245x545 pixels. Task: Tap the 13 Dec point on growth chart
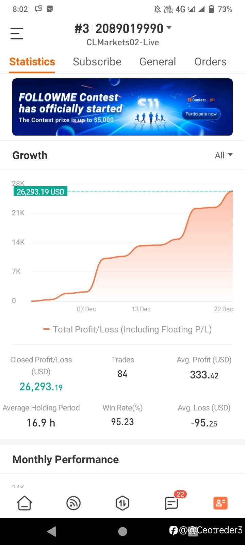point(141,246)
